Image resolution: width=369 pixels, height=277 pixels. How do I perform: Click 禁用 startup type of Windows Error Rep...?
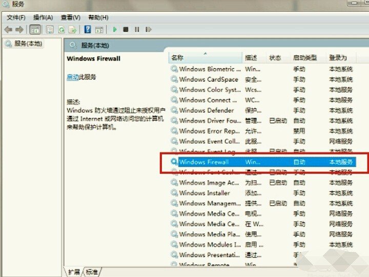[x=299, y=131]
